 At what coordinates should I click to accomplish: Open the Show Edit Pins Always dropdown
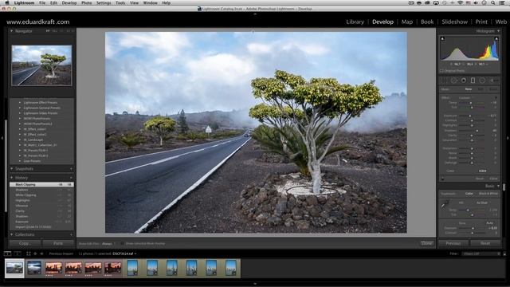(x=108, y=243)
